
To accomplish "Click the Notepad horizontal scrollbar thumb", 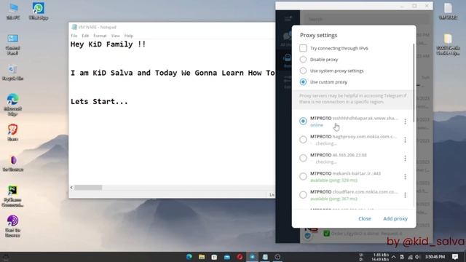I will pyautogui.click(x=88, y=188).
